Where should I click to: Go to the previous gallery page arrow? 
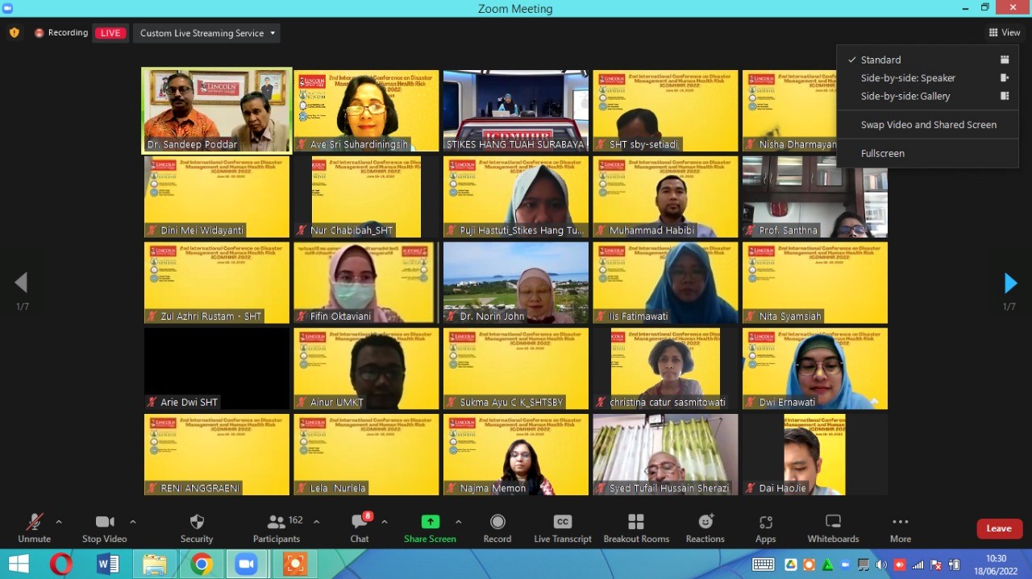21,283
